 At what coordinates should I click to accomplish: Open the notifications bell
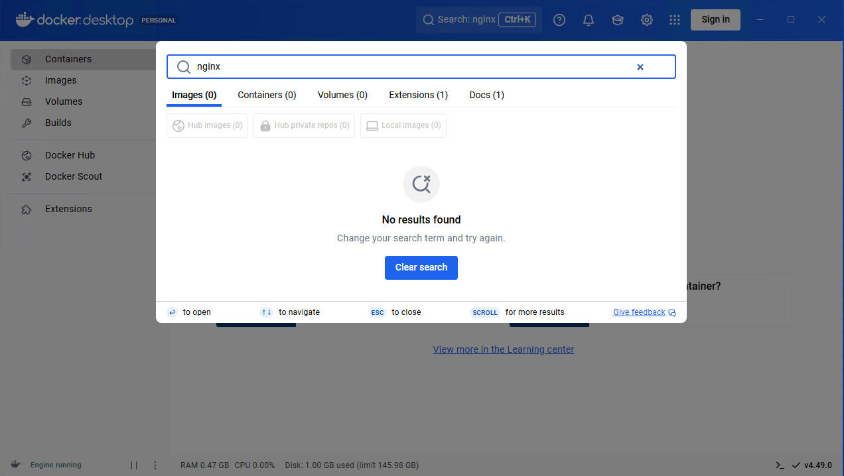[588, 20]
